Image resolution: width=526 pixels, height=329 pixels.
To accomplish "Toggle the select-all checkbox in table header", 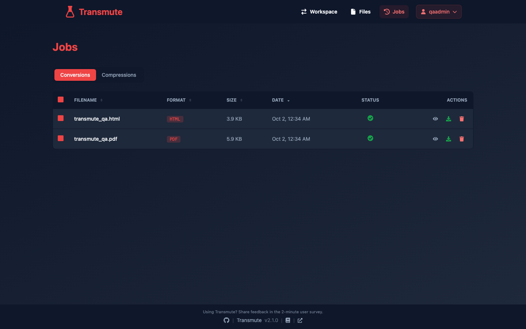I will (x=61, y=99).
